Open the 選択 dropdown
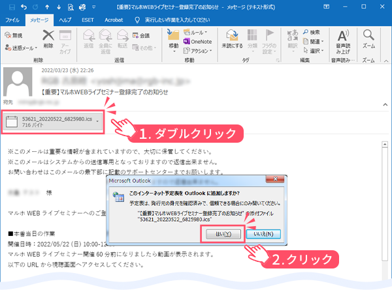This screenshot has width=392, height=290. 313,51
